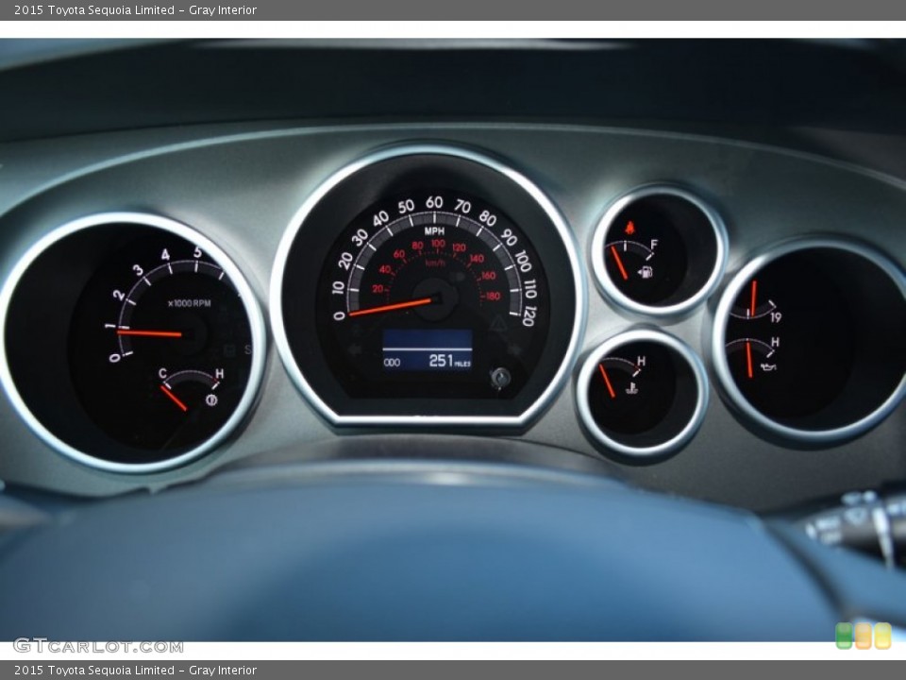Tap the red 160 km/h mark
Image resolution: width=906 pixels, height=680 pixels.
(488, 276)
